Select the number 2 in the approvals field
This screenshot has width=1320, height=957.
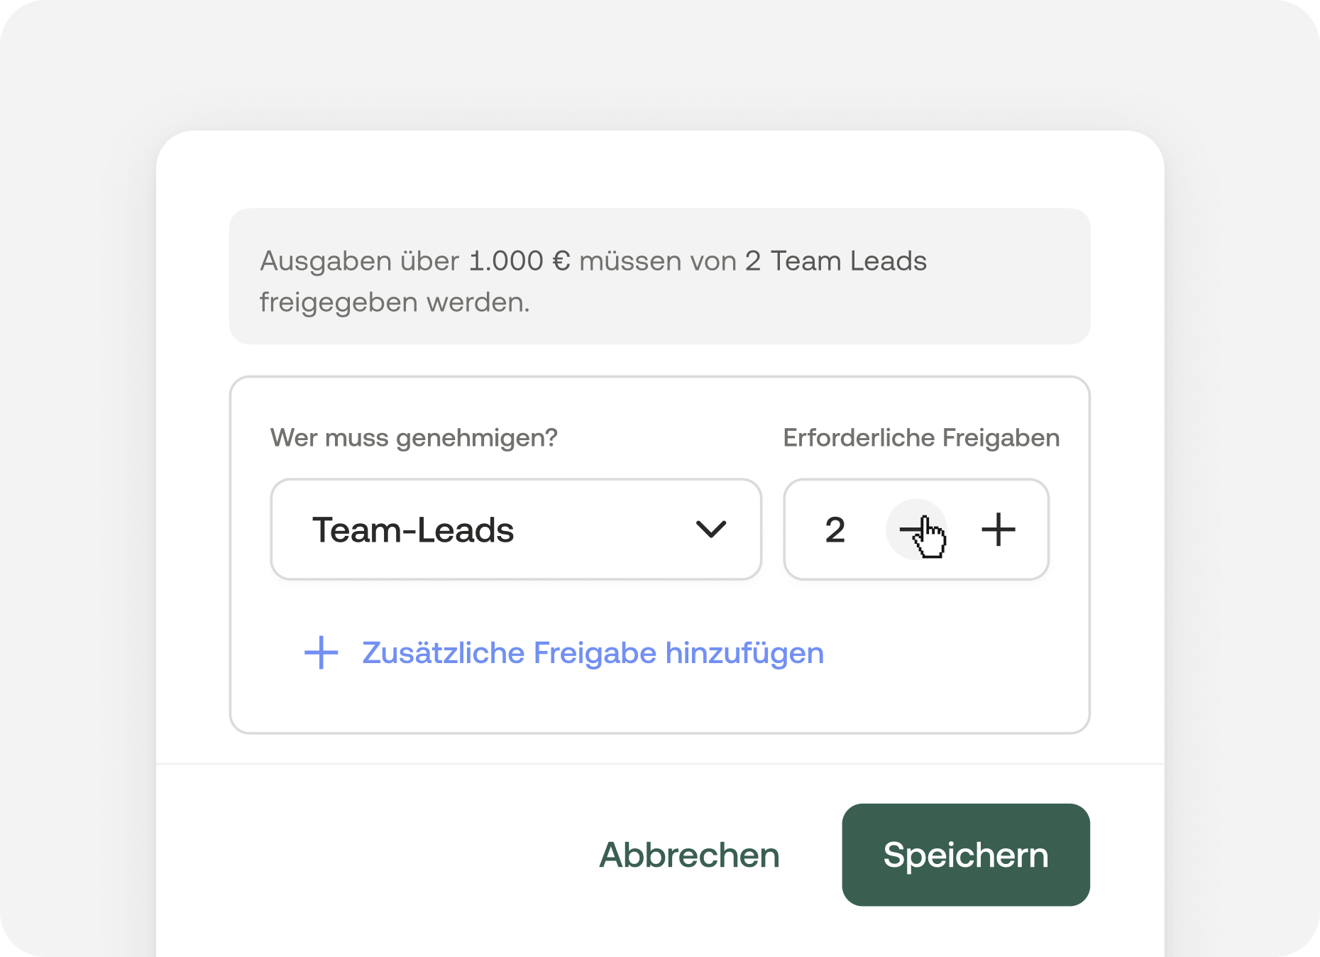coord(835,529)
